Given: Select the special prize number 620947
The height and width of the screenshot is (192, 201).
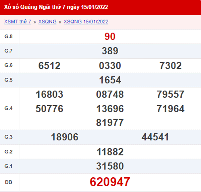Looking at the screenshot, I should [x=110, y=182].
